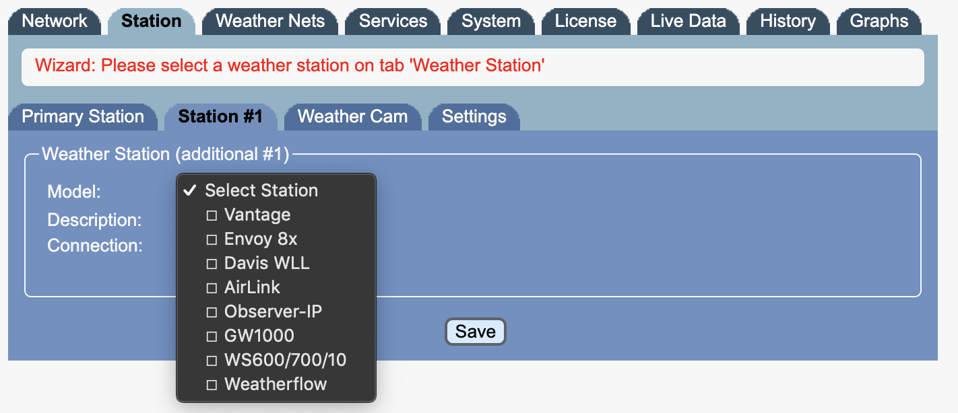Select AirLink station option
This screenshot has width=958, height=413.
pyautogui.click(x=252, y=288)
